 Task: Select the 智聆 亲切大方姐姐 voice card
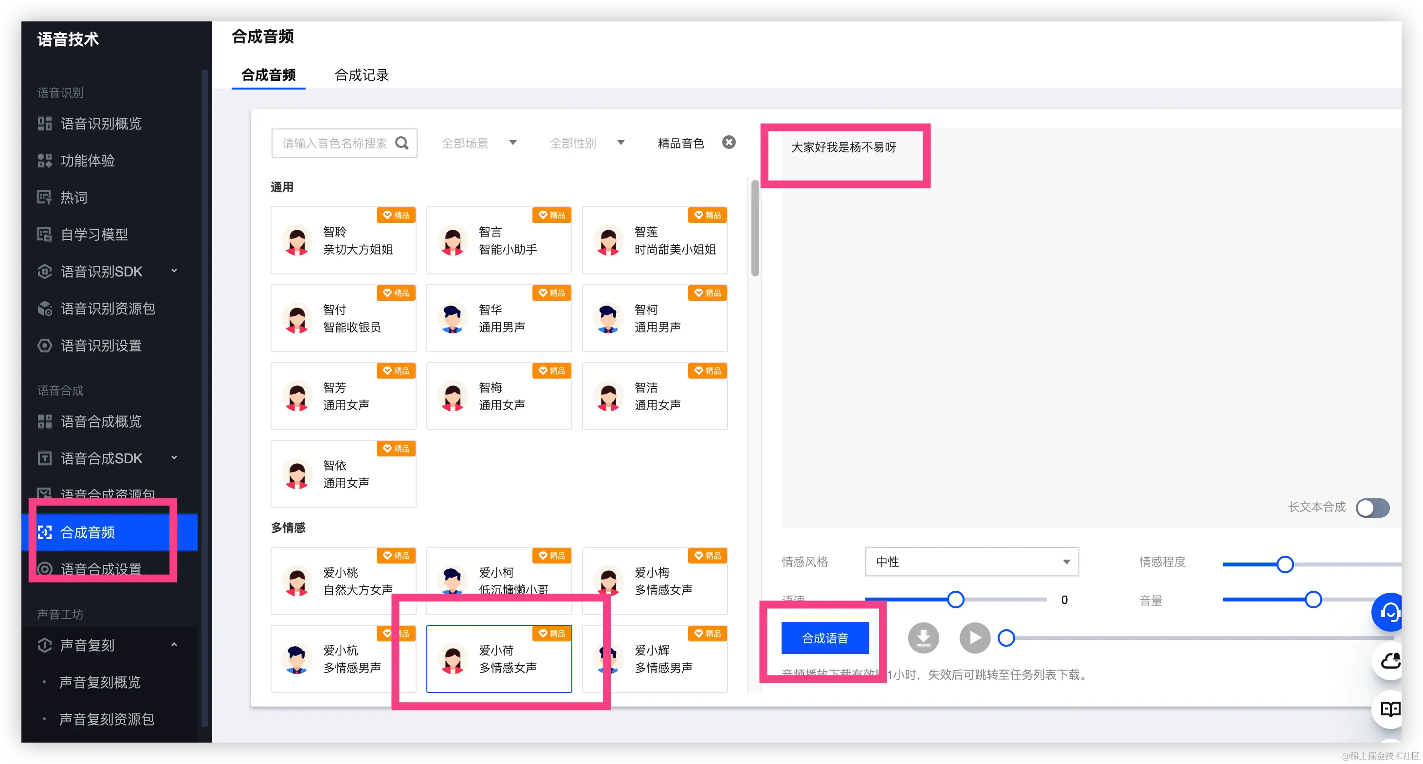tap(343, 240)
